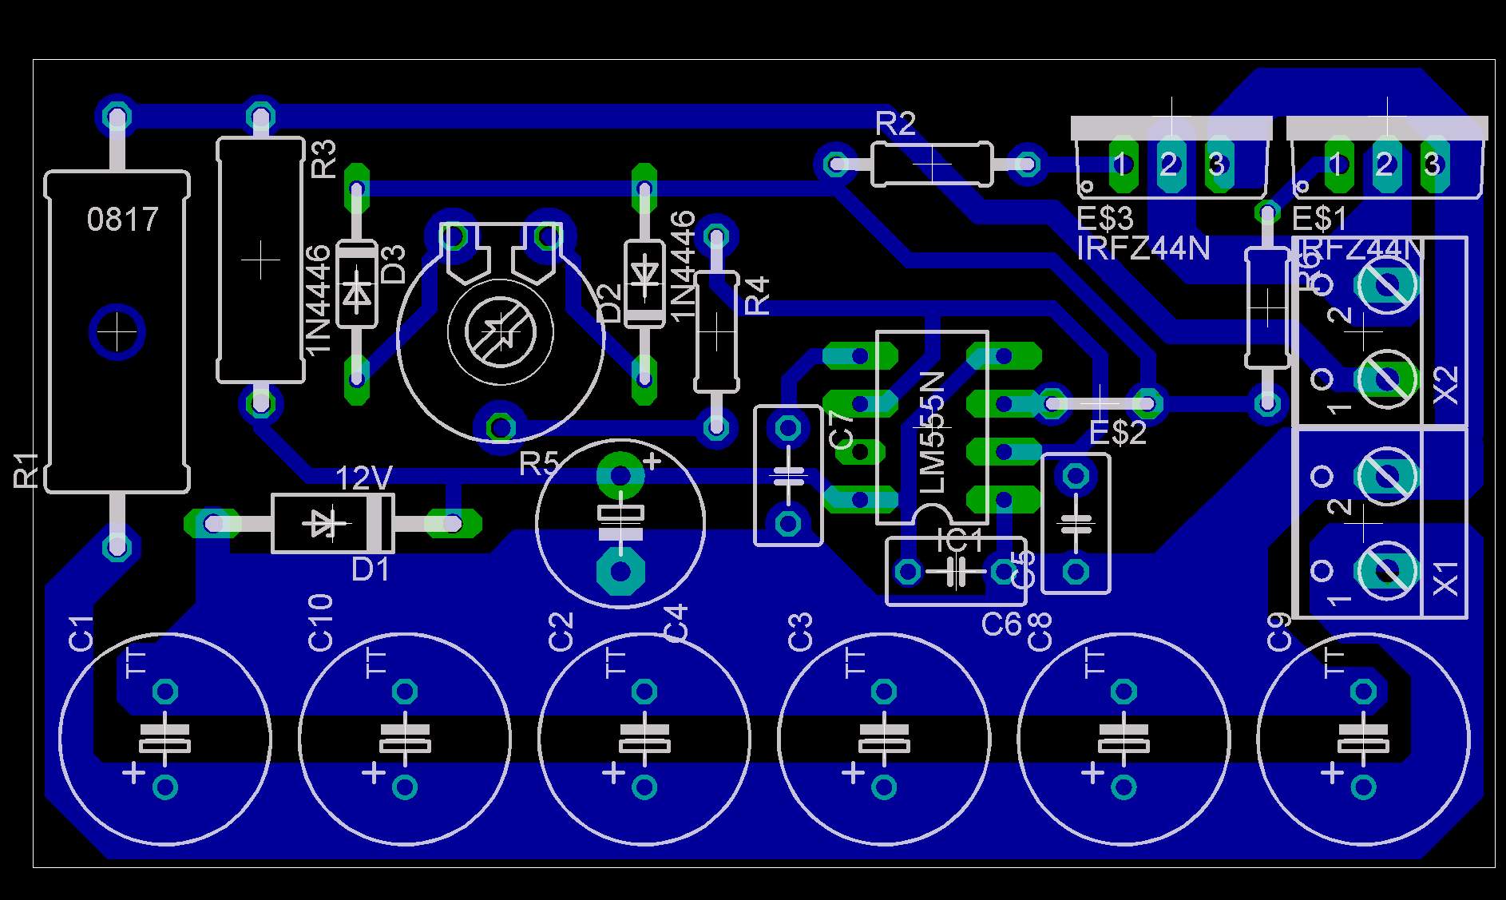Image resolution: width=1506 pixels, height=900 pixels.
Task: Select the C3 reference label
Action: point(800,631)
